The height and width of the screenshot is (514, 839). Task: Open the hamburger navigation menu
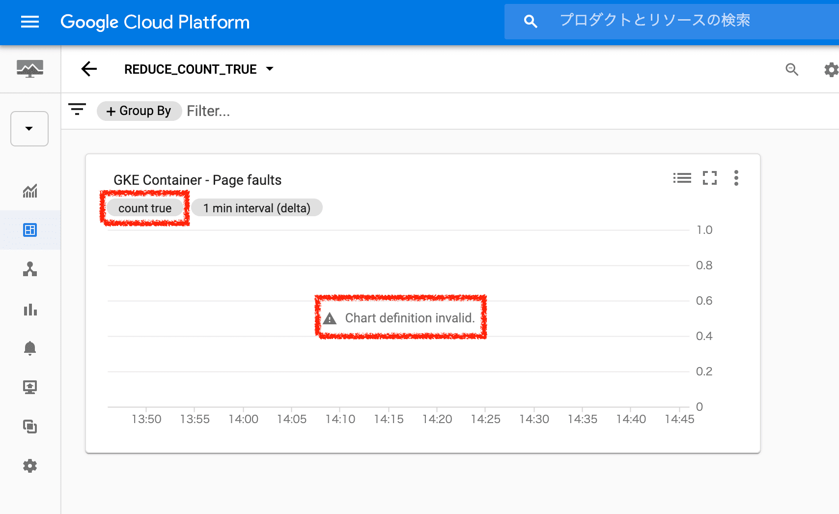[x=30, y=22]
